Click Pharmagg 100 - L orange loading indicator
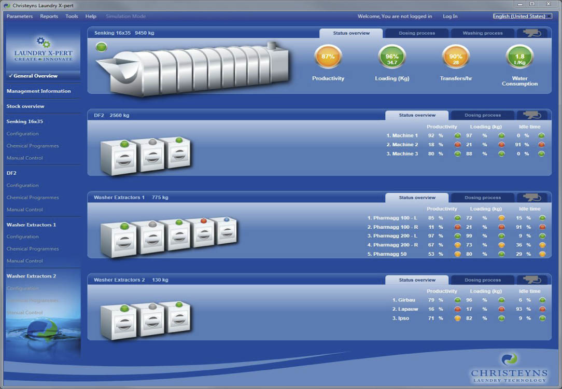This screenshot has height=389, width=562. coord(501,218)
